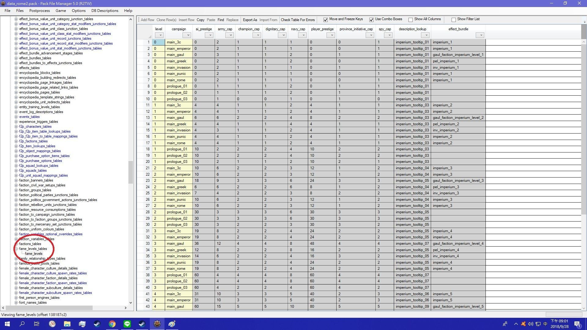The height and width of the screenshot is (330, 587).
Task: Open Google Chrome from taskbar
Action: tap(112, 324)
